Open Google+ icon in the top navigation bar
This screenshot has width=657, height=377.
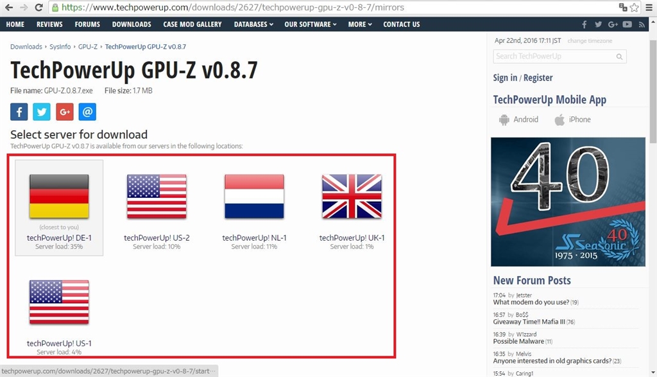pyautogui.click(x=613, y=24)
